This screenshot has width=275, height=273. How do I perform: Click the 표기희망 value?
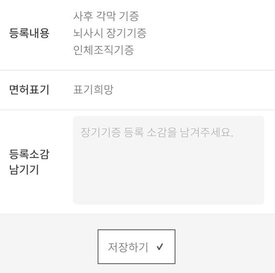click(93, 90)
